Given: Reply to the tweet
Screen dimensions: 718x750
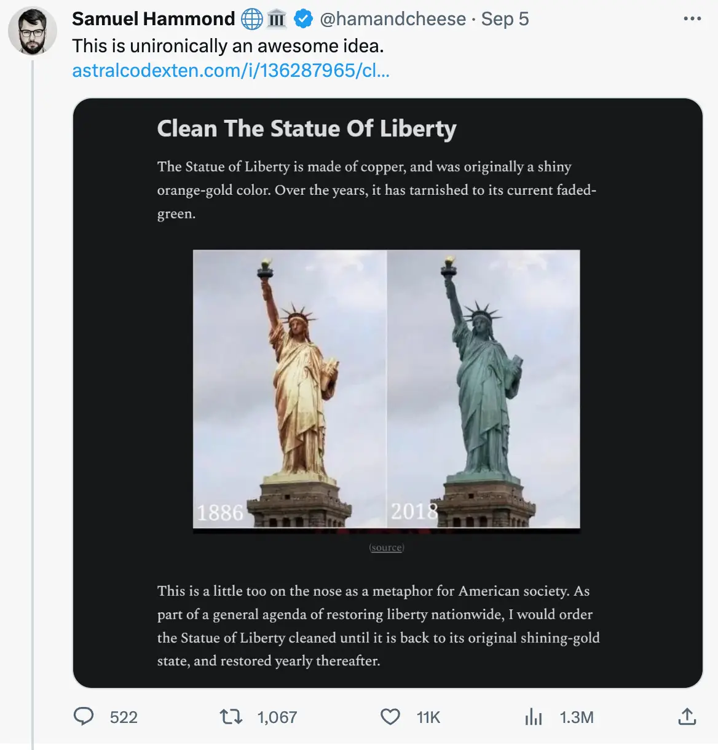Looking at the screenshot, I should click(x=85, y=717).
